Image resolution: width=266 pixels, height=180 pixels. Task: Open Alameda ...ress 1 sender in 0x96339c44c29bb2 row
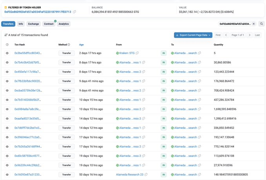click(x=130, y=165)
